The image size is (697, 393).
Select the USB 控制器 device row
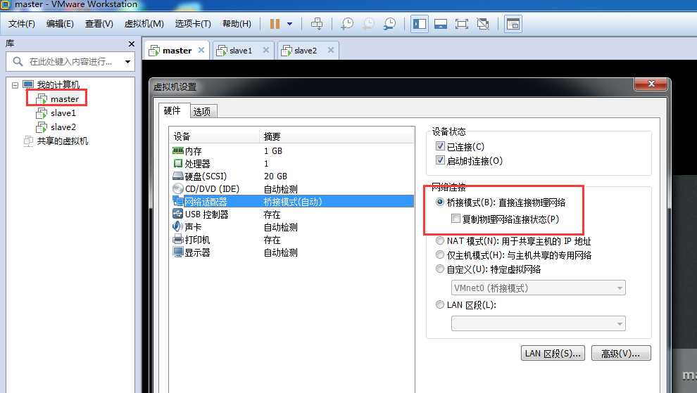point(292,214)
